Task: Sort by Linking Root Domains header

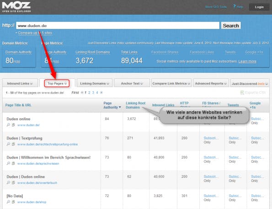Action: [135, 105]
